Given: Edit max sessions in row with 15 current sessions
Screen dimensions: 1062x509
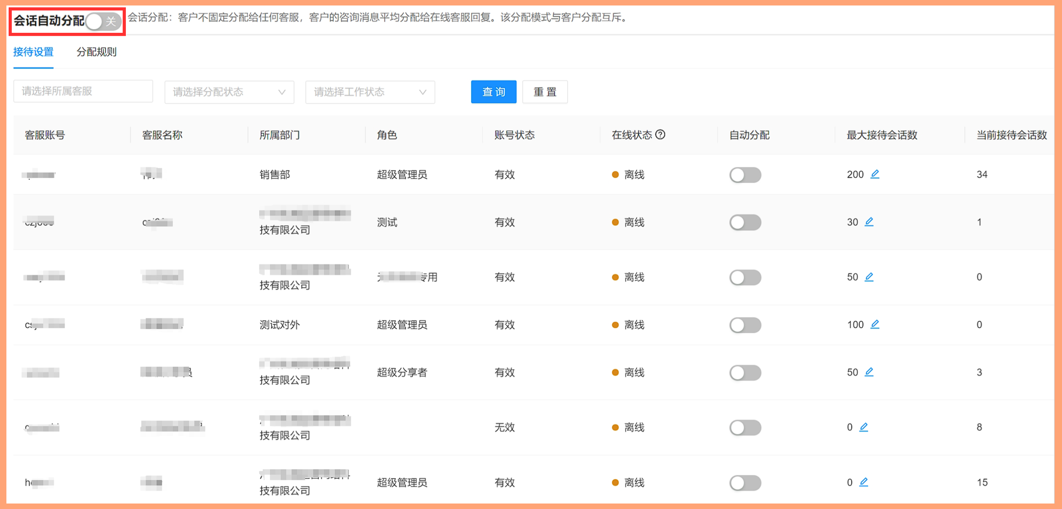Looking at the screenshot, I should 864,482.
